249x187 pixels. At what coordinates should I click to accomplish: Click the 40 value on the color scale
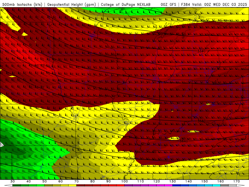[x=29, y=181]
